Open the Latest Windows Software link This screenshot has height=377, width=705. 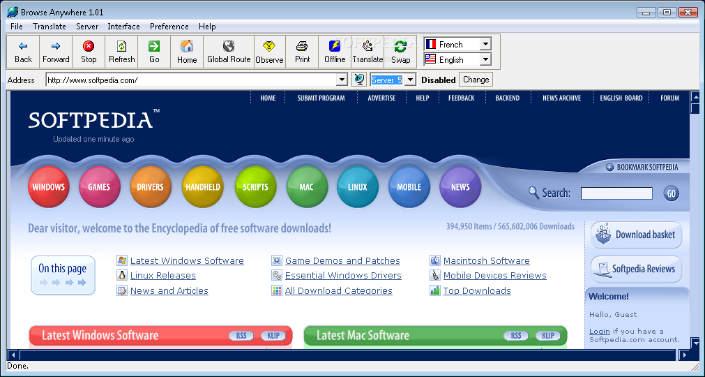(187, 260)
